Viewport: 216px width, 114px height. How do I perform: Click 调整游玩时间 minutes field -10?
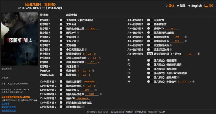click(189, 54)
